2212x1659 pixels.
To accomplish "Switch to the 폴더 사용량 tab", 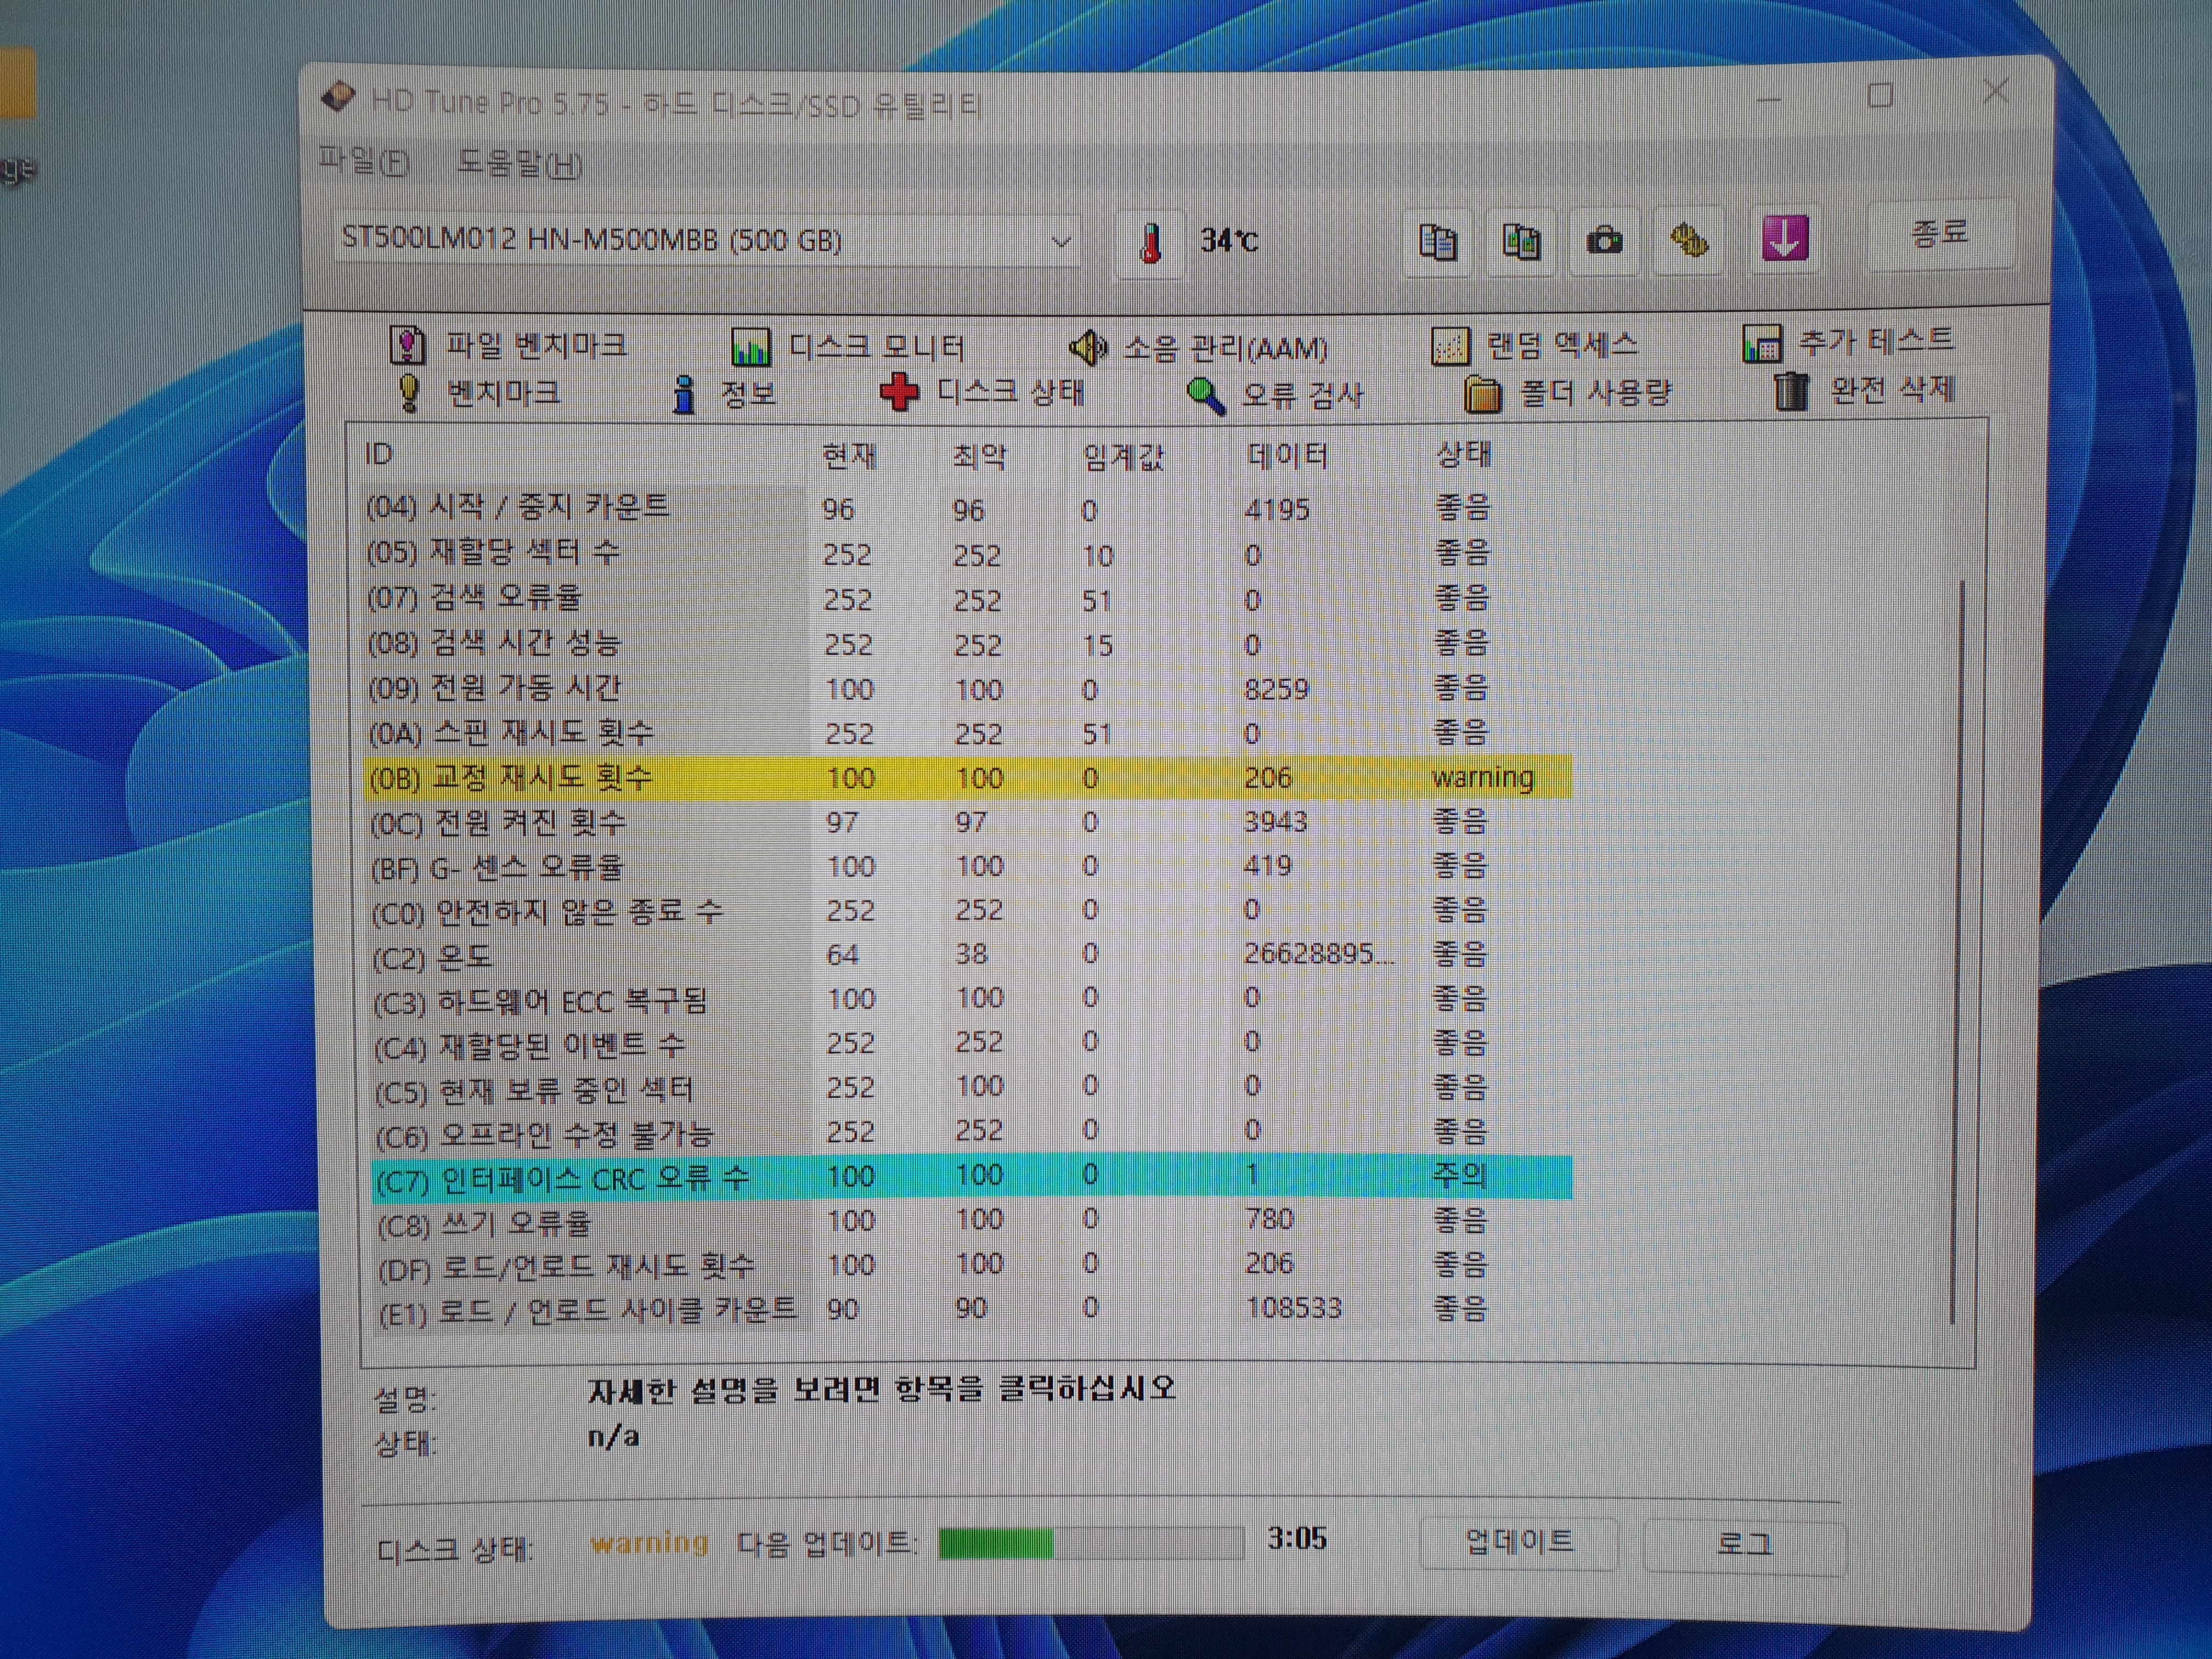I will [1567, 394].
